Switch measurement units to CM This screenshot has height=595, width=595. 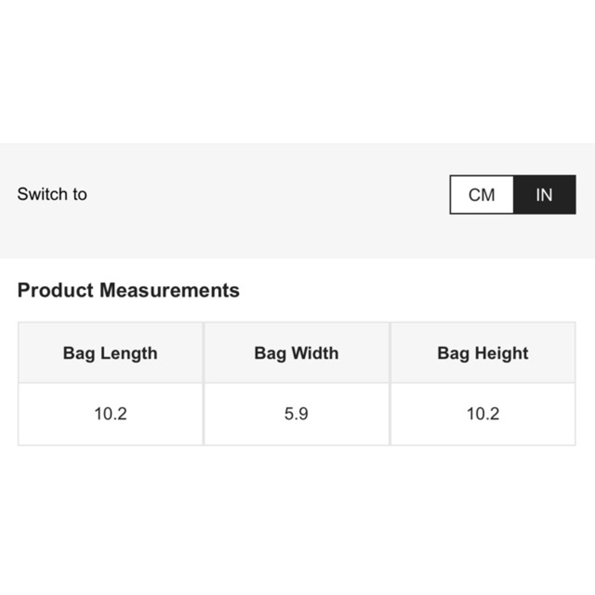click(x=481, y=195)
